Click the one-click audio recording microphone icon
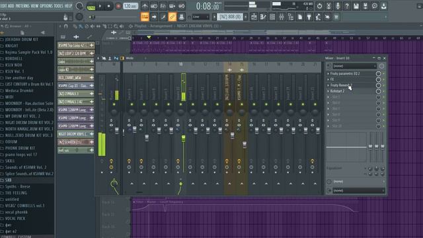Viewport: 423px width, 238px height. tap(338, 6)
